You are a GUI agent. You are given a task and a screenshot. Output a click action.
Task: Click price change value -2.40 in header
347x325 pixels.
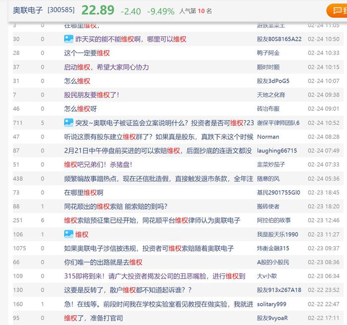point(131,11)
